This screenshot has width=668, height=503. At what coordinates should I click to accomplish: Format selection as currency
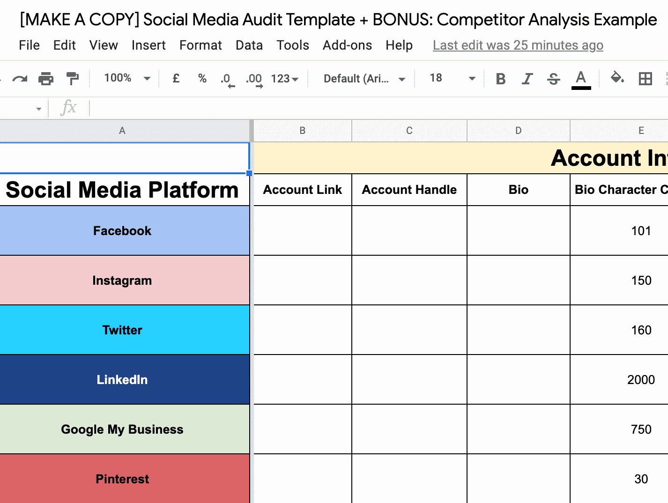click(x=176, y=78)
